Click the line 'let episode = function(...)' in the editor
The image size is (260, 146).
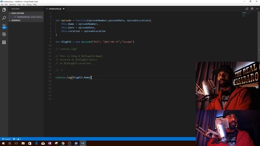[103, 21]
